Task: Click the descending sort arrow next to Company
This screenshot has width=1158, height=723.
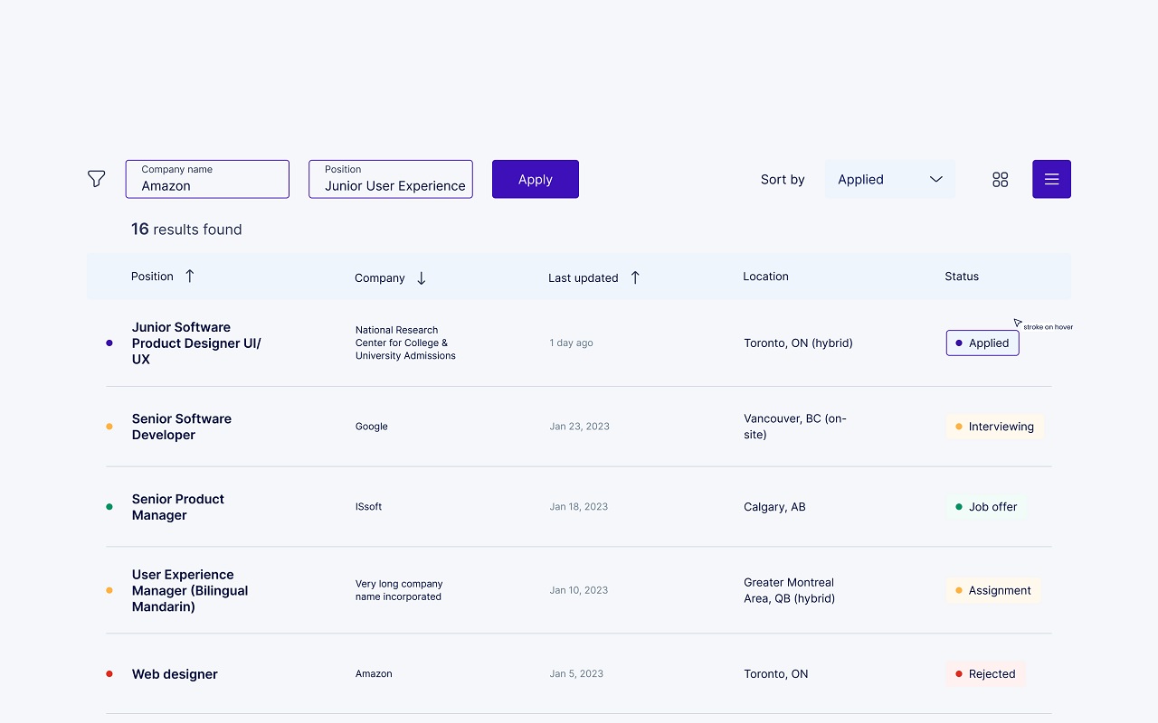Action: click(x=421, y=277)
